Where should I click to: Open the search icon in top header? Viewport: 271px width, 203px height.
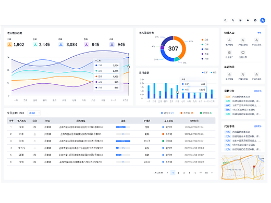point(225,20)
